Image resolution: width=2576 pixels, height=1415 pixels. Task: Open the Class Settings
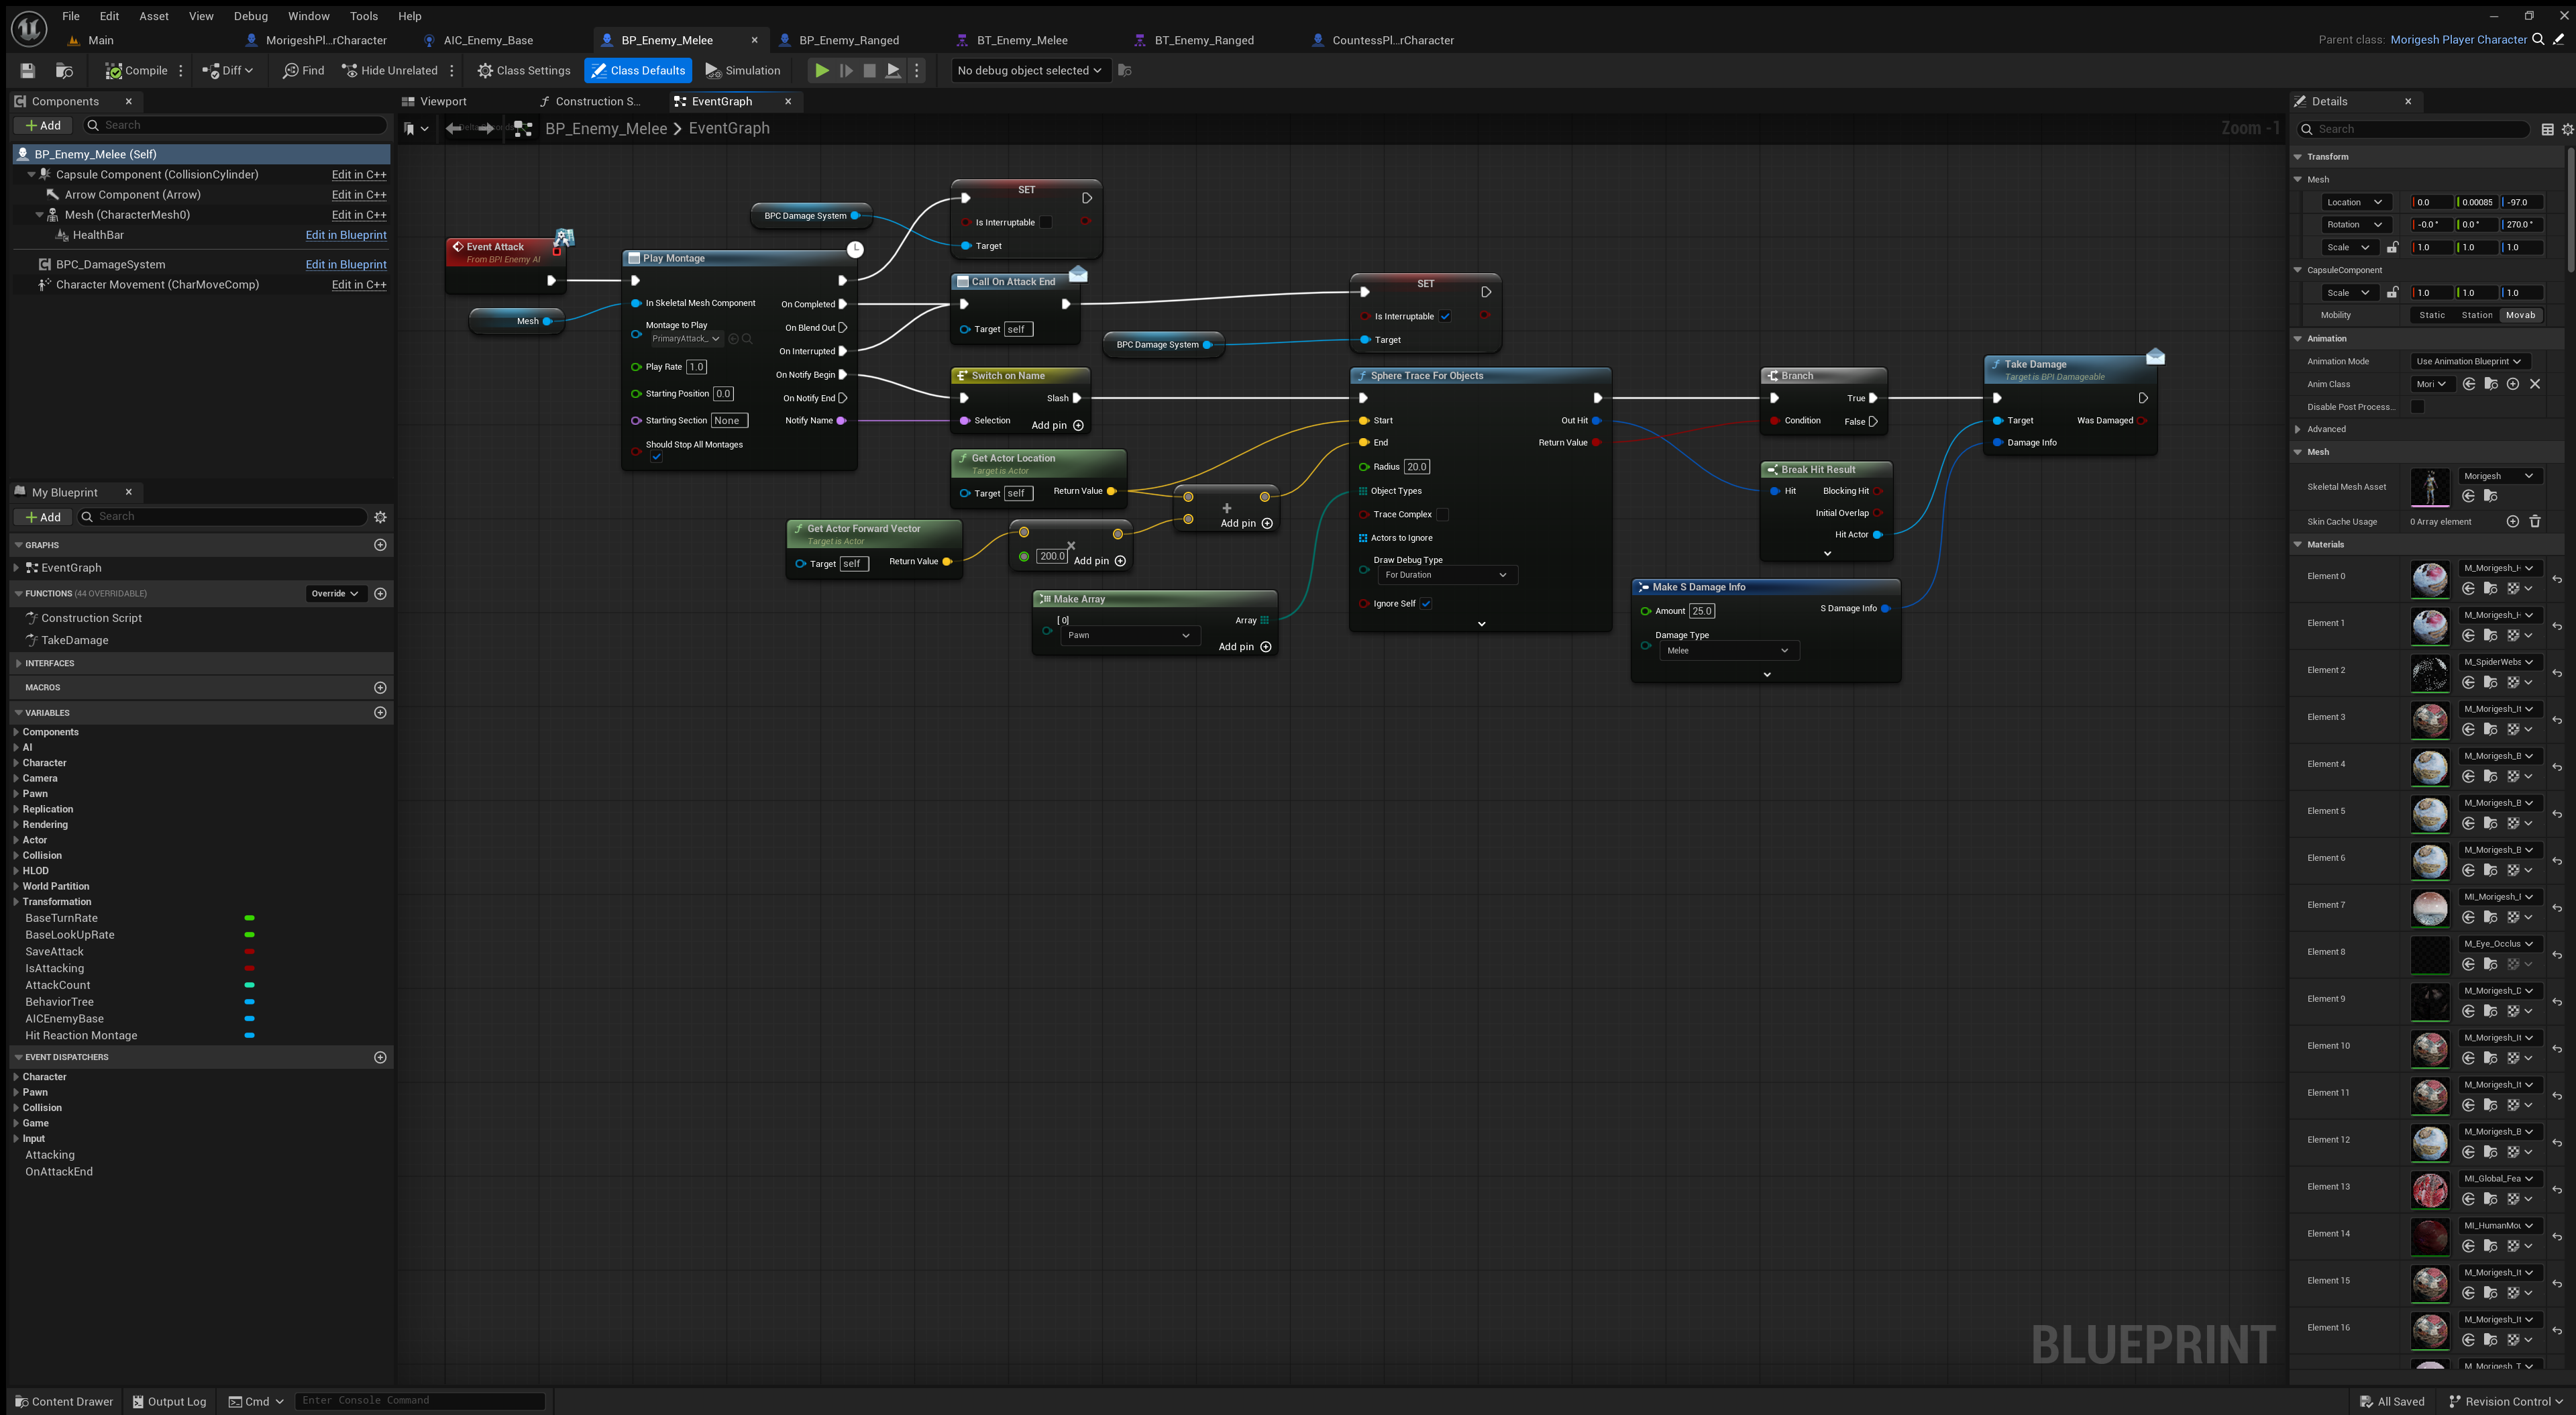click(523, 70)
